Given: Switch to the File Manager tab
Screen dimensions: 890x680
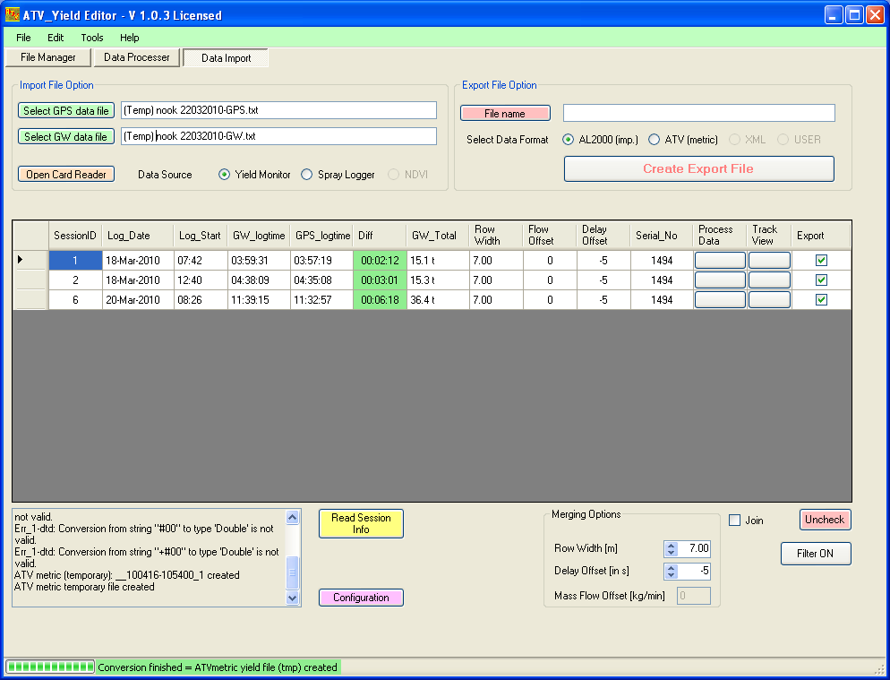Looking at the screenshot, I should point(48,57).
